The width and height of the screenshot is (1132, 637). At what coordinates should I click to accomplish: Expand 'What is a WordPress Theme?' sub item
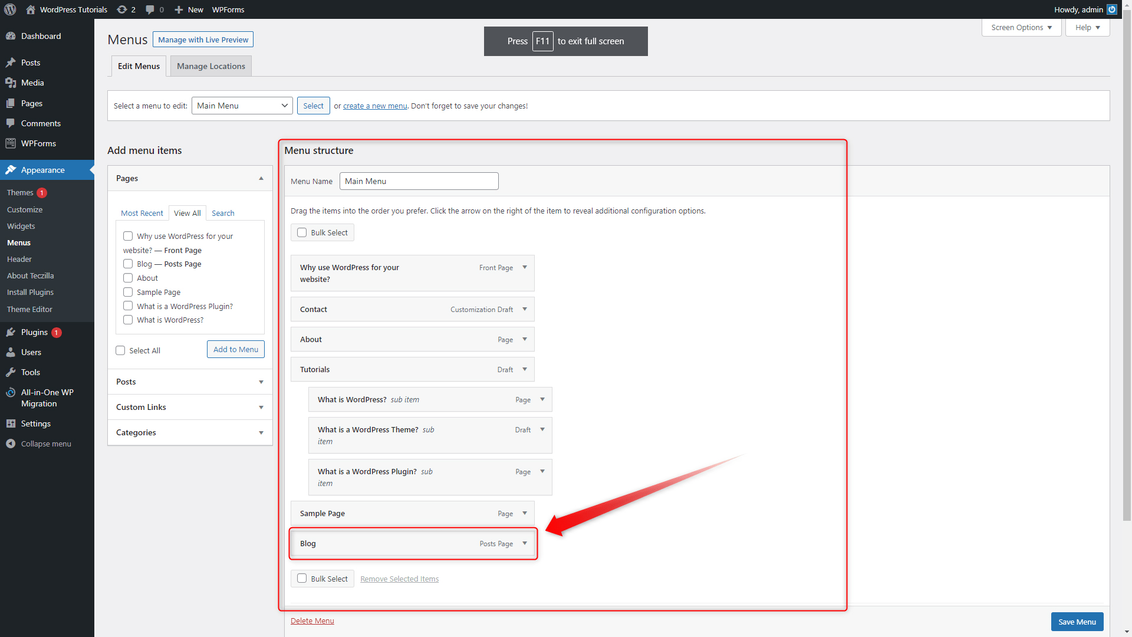pyautogui.click(x=542, y=429)
